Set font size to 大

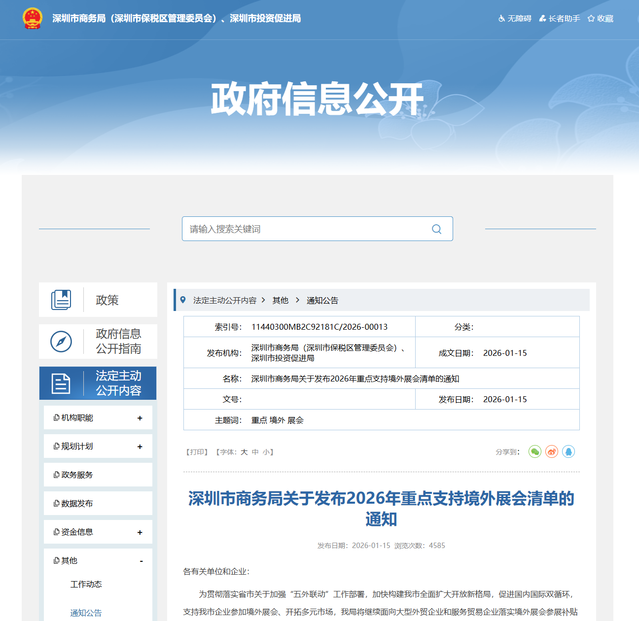pyautogui.click(x=244, y=452)
